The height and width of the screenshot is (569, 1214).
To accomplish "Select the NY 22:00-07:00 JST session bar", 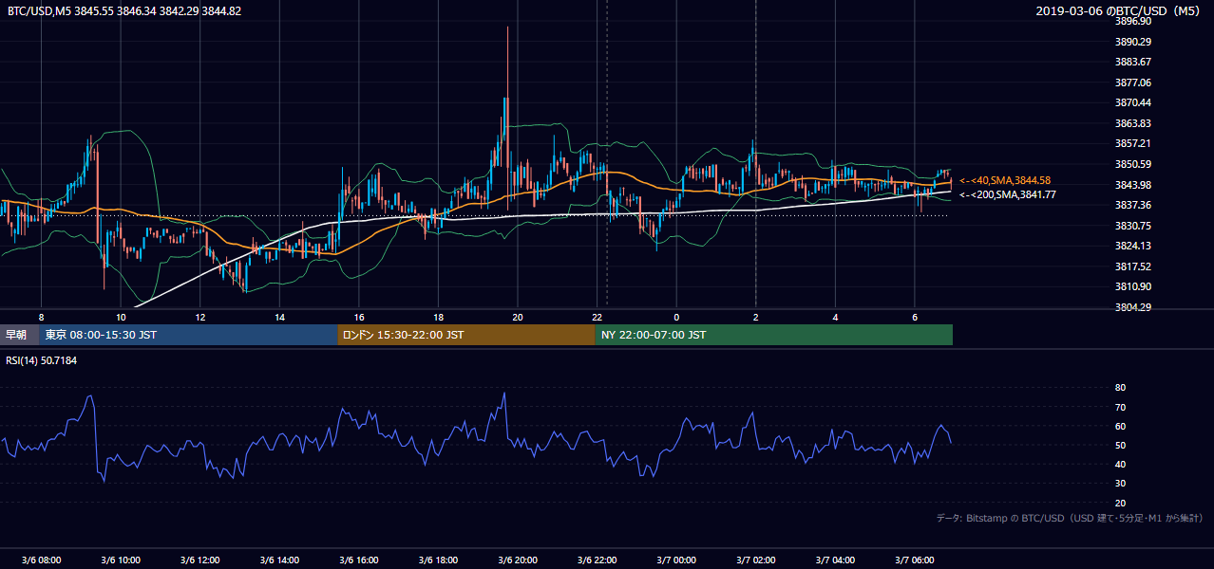I will 774,335.
